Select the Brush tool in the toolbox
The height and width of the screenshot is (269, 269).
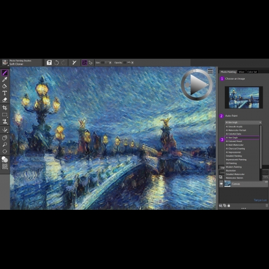click(5, 73)
